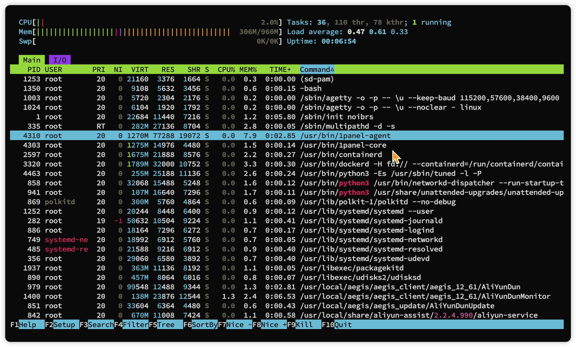Switch to the I/O tab

point(60,60)
